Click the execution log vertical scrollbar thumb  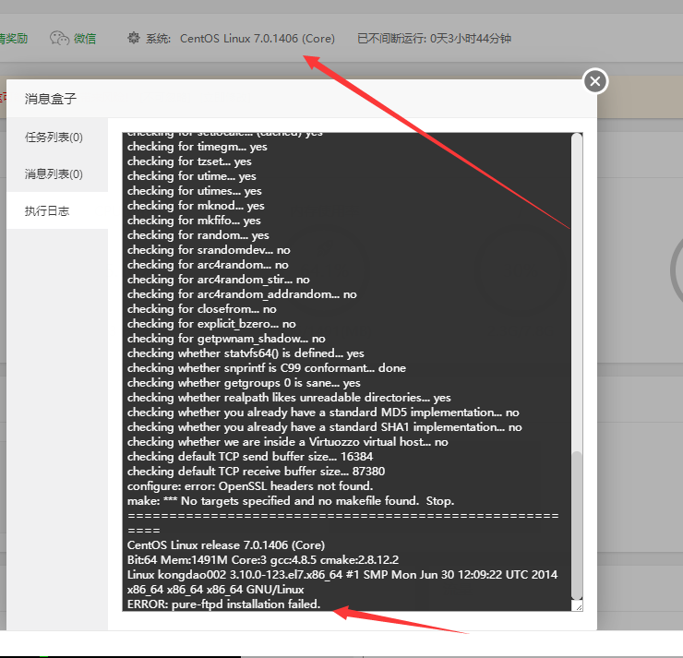tap(577, 526)
